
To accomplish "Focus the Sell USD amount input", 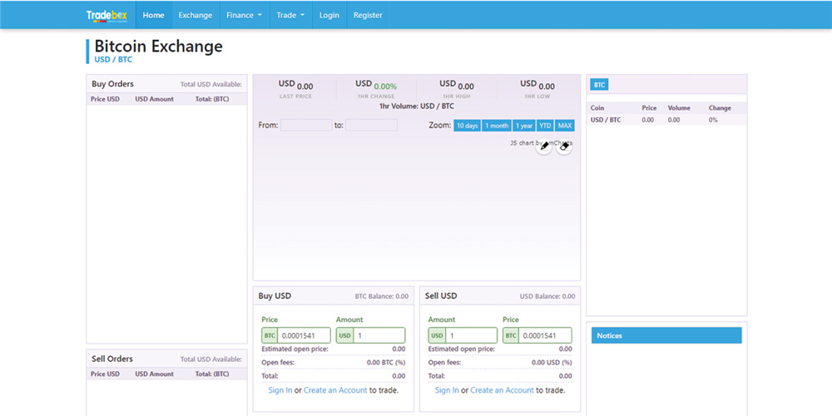I will tap(471, 335).
